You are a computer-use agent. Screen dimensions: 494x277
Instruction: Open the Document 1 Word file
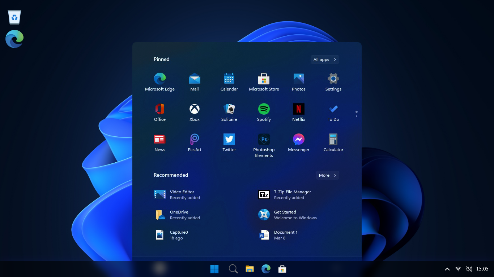[278, 235]
